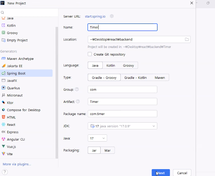Click the restore button of background window
The width and height of the screenshot is (215, 176).
coord(208,3)
